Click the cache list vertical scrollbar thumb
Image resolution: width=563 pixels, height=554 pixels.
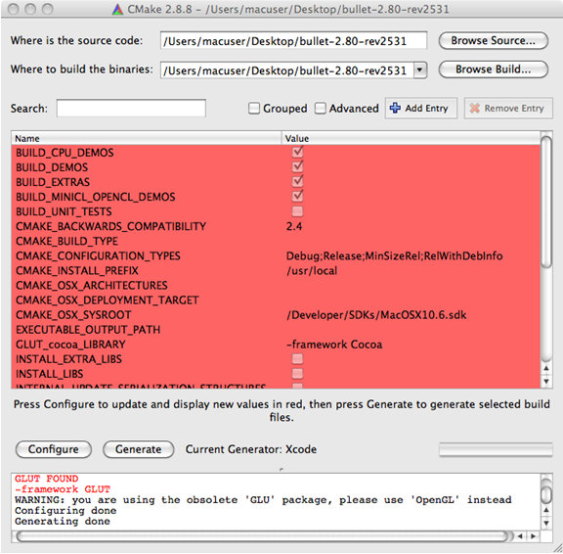pyautogui.click(x=546, y=202)
